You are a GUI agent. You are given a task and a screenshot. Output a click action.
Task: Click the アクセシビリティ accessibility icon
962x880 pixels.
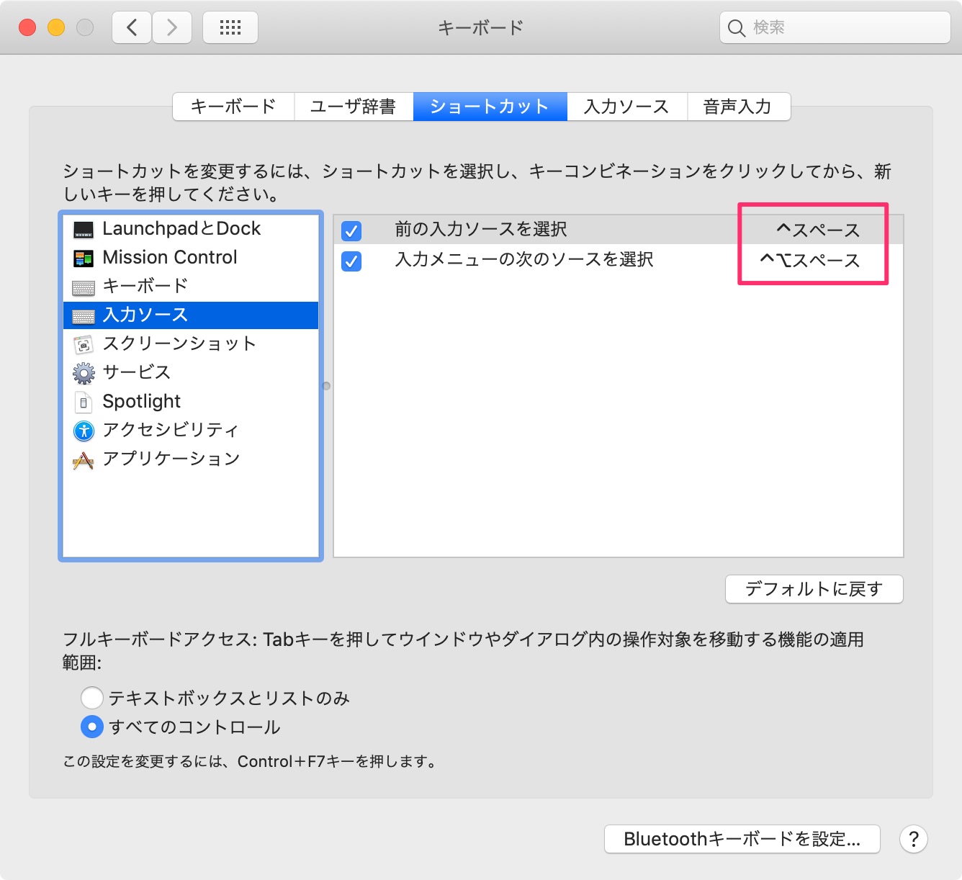(x=84, y=431)
